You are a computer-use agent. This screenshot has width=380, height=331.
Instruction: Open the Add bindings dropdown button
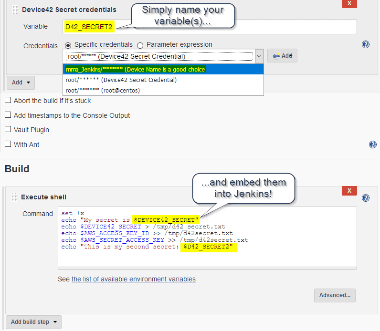[21, 83]
